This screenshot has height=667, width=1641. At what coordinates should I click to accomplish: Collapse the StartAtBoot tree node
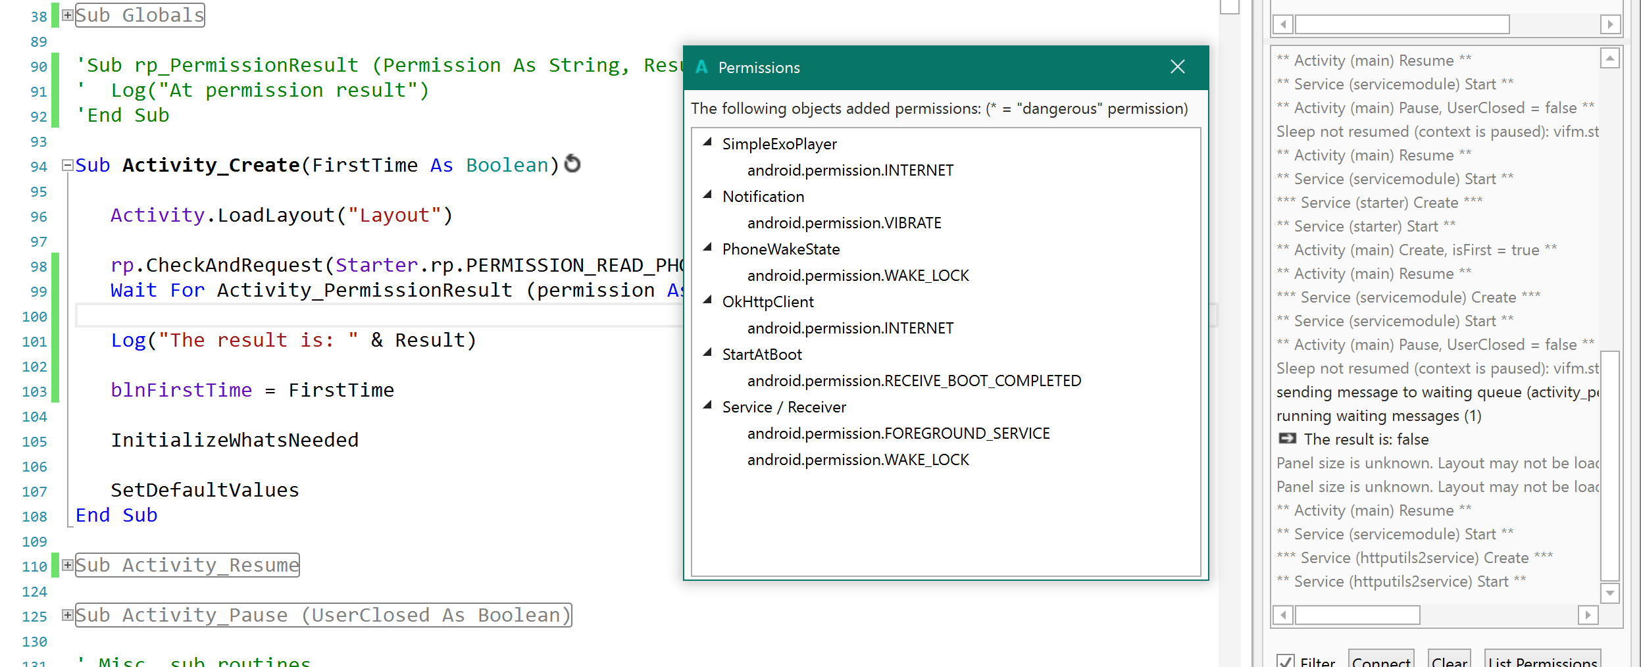point(708,353)
